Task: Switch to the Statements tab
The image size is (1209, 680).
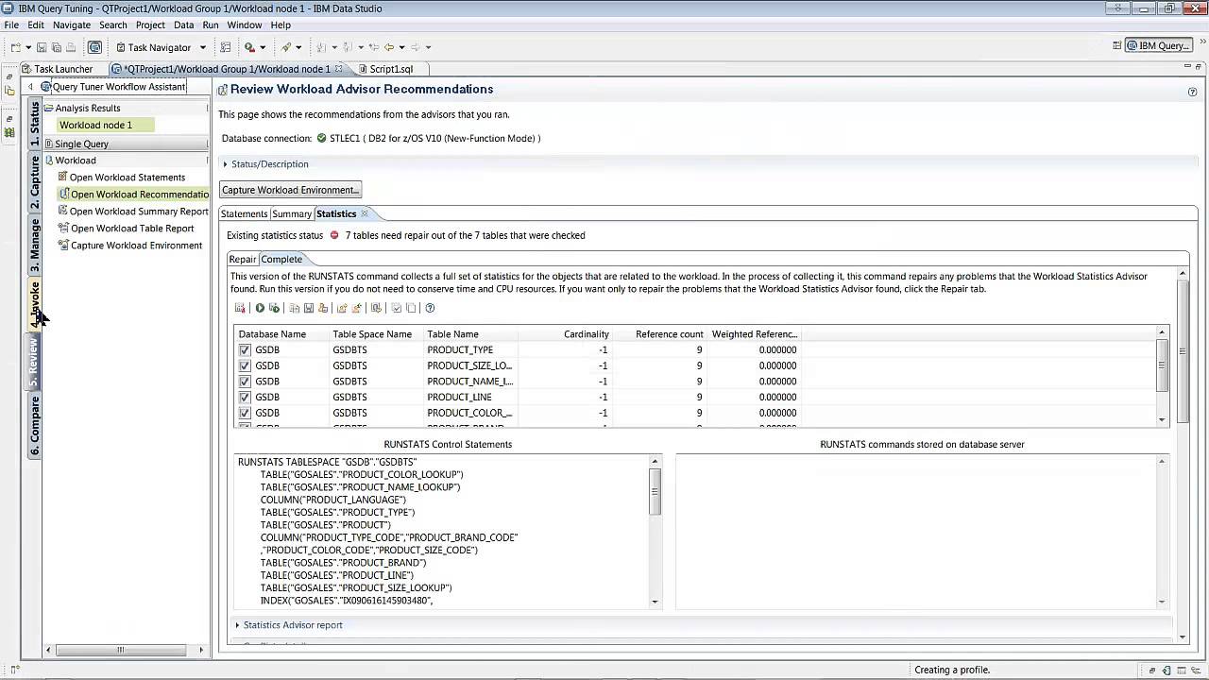Action: pos(245,214)
